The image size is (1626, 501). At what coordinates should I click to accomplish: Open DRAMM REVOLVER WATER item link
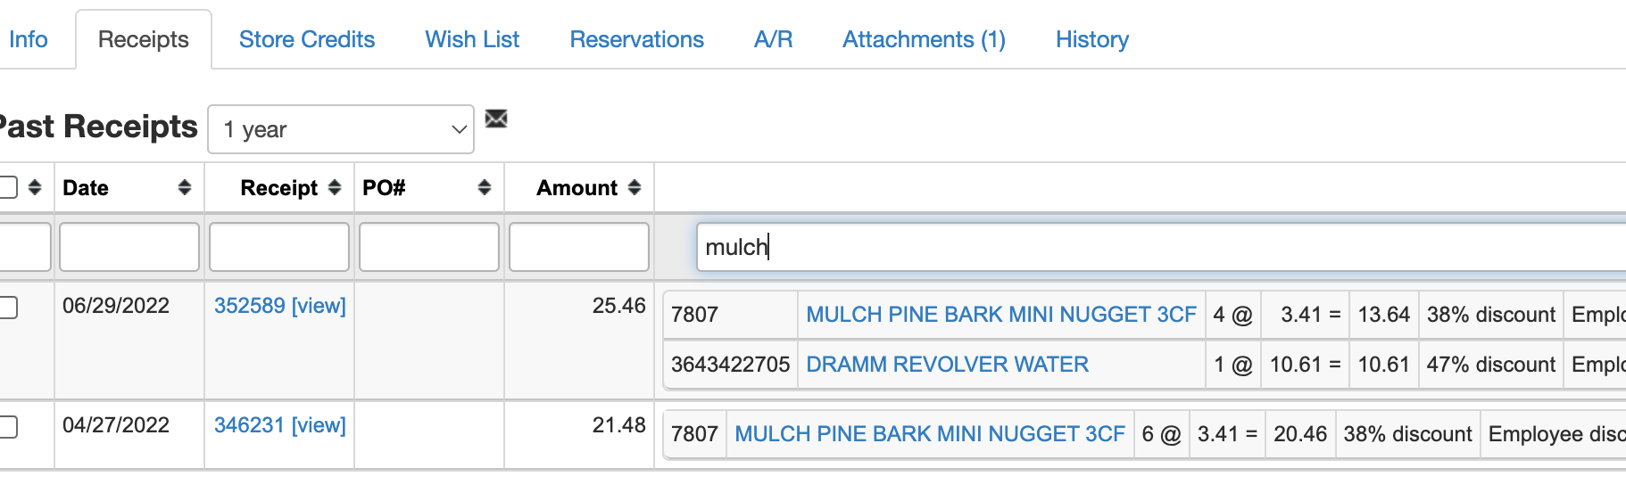pos(947,365)
